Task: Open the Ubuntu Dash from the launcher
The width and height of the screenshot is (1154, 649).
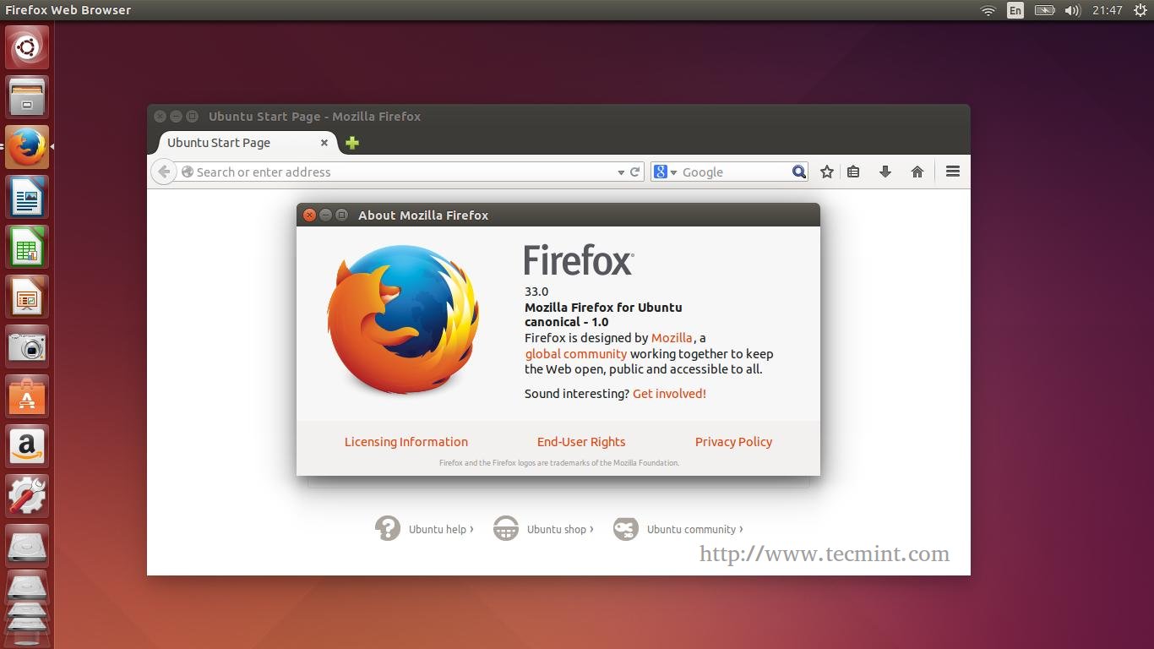Action: 27,47
